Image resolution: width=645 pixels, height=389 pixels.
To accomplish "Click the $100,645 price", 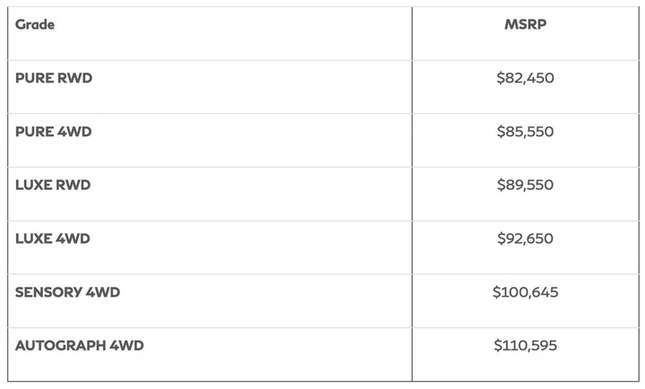I will [x=525, y=292].
